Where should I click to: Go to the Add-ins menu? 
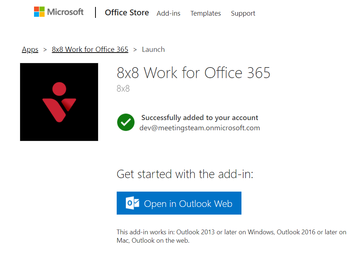[x=168, y=14]
